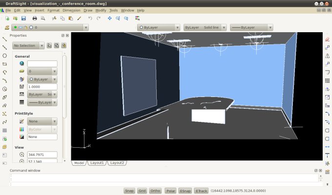Click the Redo arrow
The width and height of the screenshot is (332, 195).
click(x=99, y=19)
